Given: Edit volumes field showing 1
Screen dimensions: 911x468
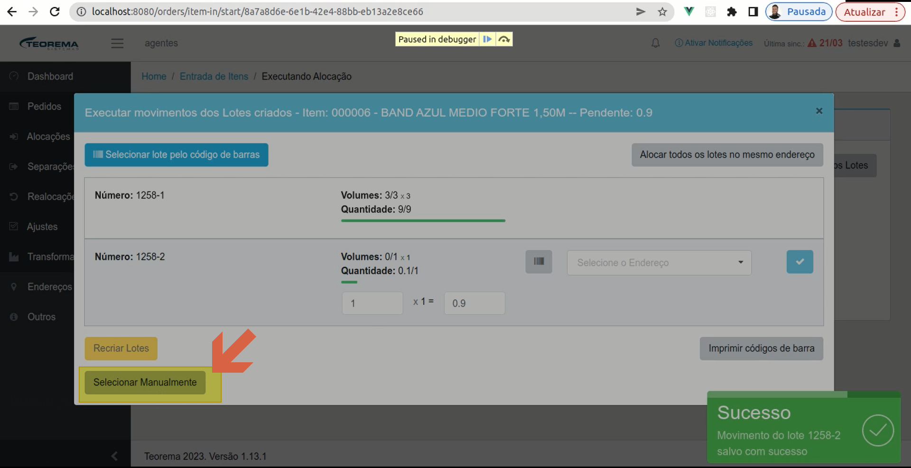Looking at the screenshot, I should tap(372, 303).
